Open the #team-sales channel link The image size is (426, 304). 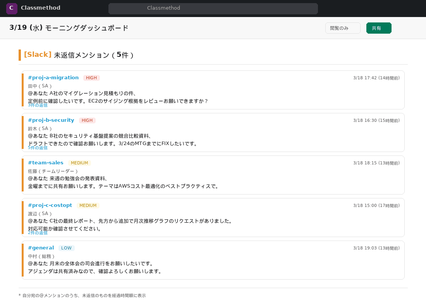pos(45,162)
